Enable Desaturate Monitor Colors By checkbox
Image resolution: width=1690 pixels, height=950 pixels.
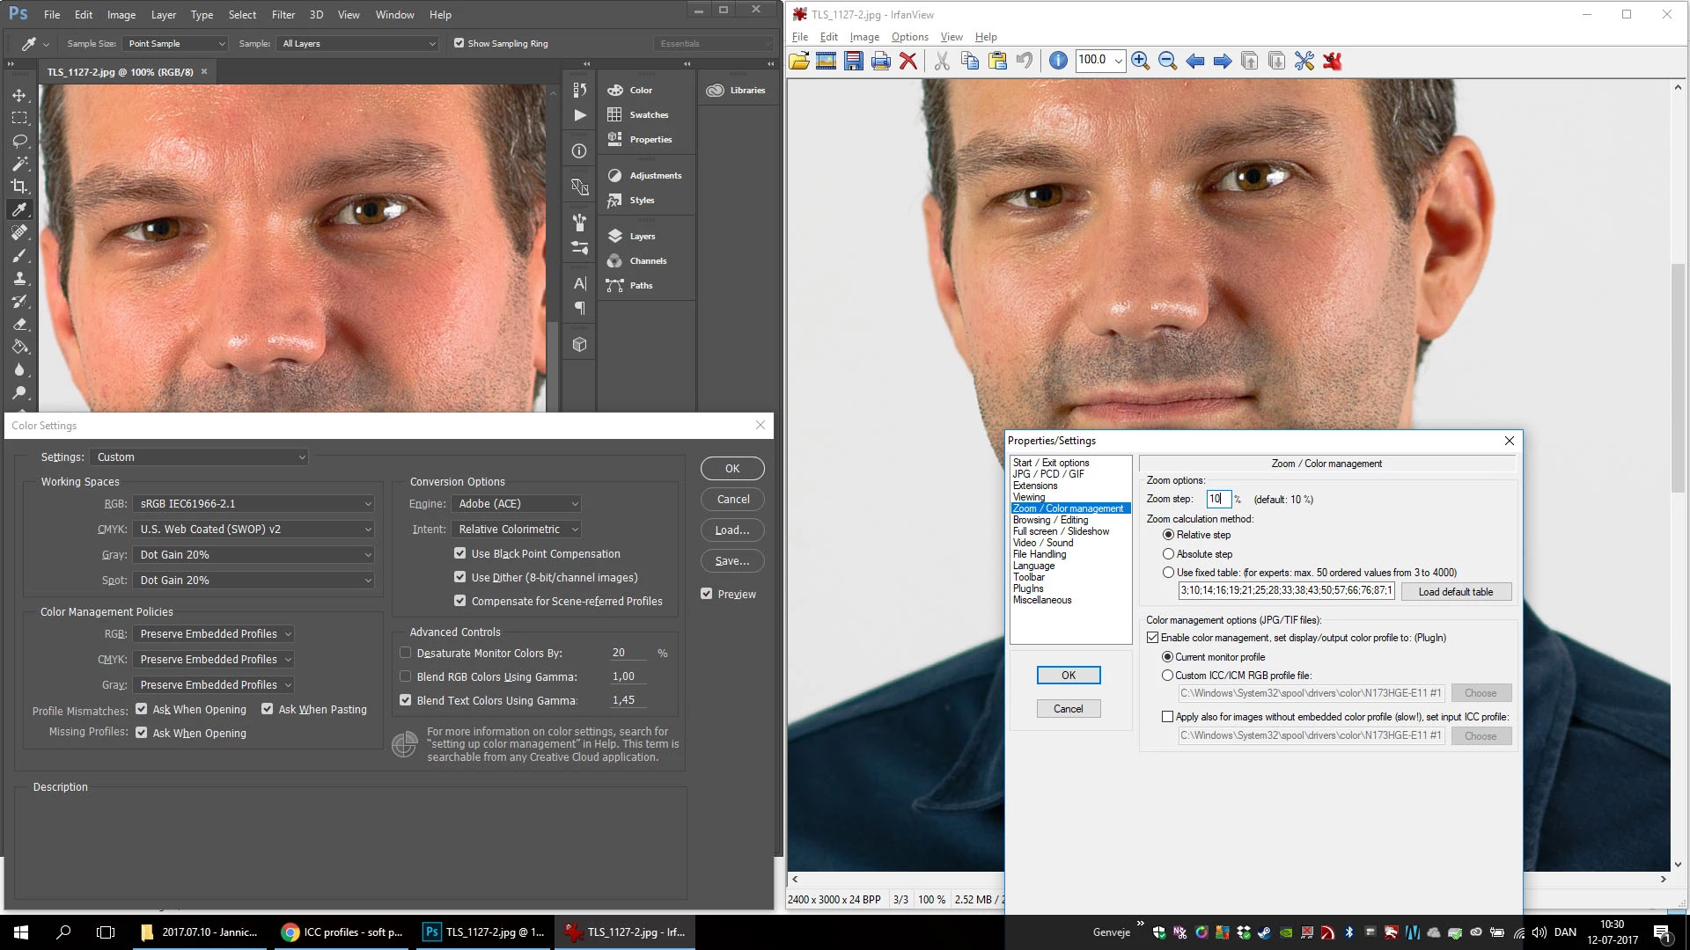click(406, 653)
